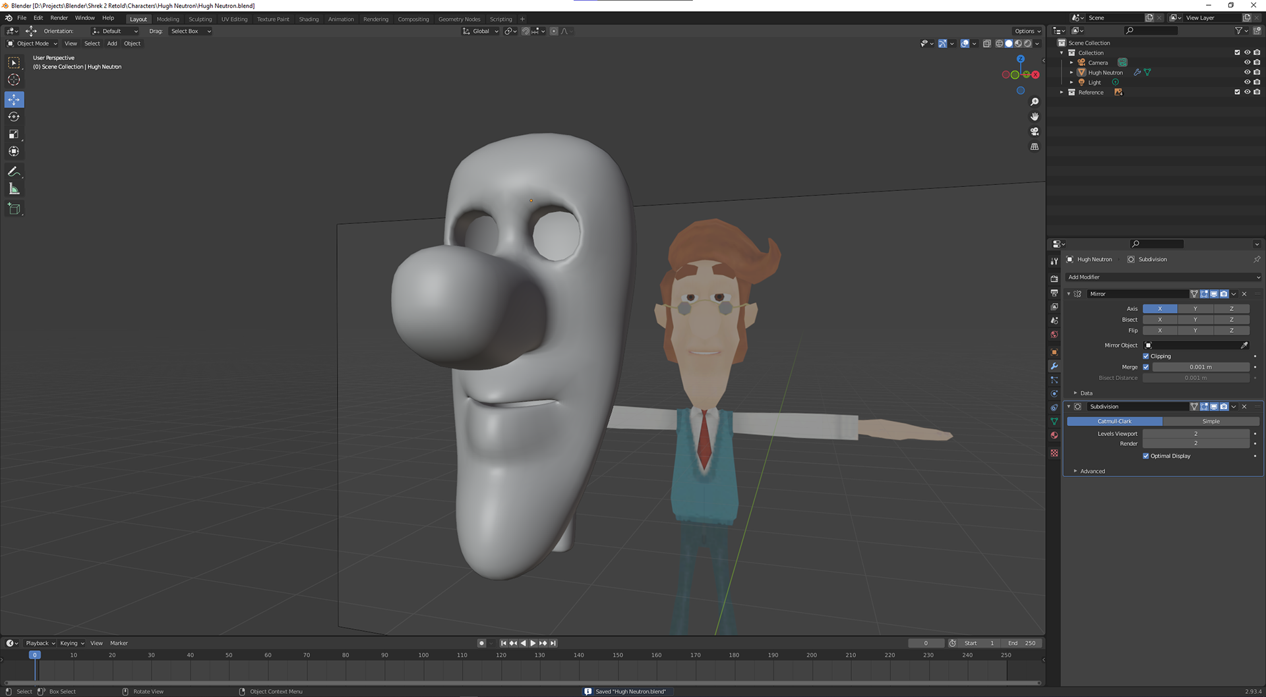The width and height of the screenshot is (1266, 697).
Task: Open the Object Data mesh properties tab
Action: pos(1054,421)
